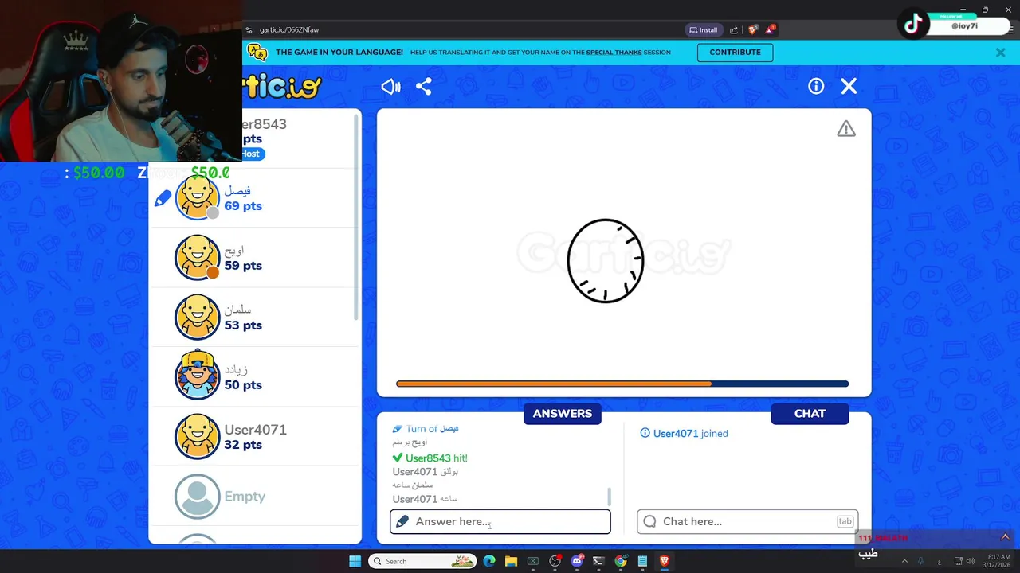Select player سلمان avatar
This screenshot has width=1020, height=573.
(x=197, y=317)
